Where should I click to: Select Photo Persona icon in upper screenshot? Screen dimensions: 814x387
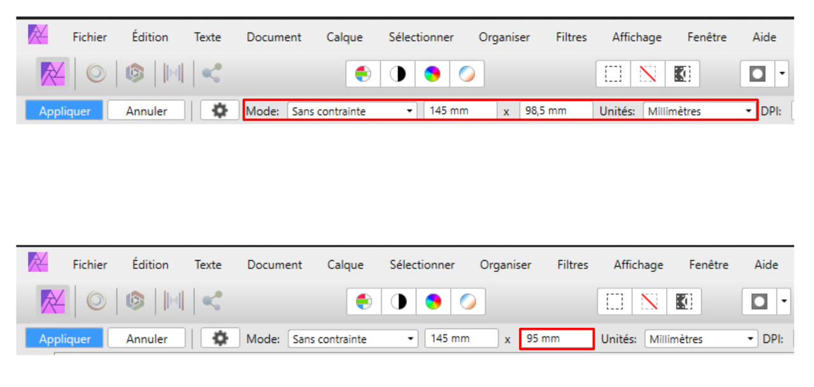click(53, 74)
